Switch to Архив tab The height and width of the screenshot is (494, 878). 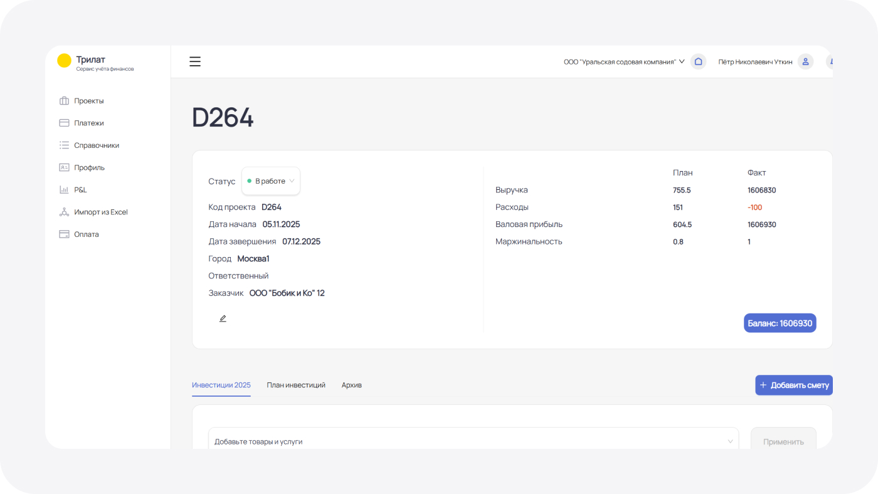point(351,385)
